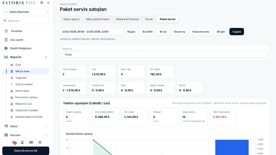
Task: Open the Platform Tümü dropdown
Action: (165, 54)
